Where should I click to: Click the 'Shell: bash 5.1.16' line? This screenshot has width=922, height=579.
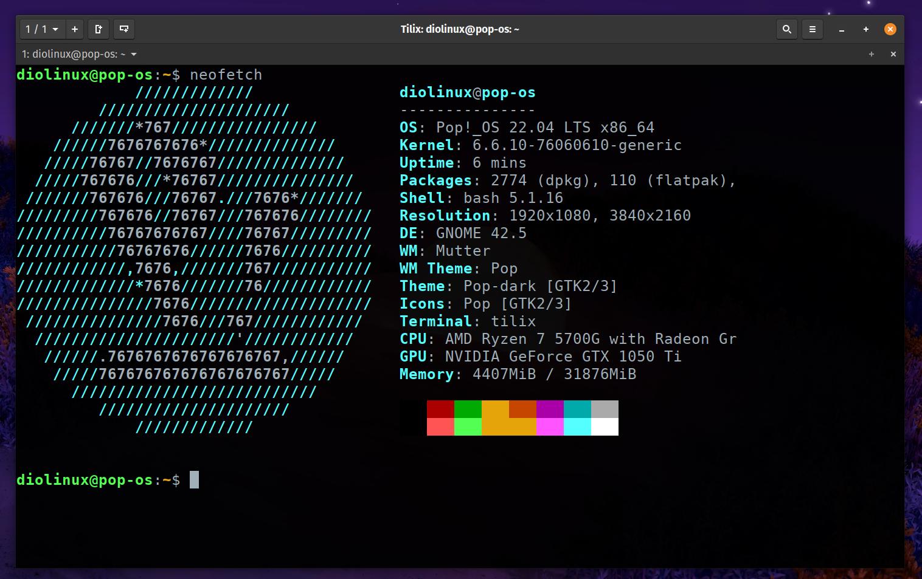(481, 198)
